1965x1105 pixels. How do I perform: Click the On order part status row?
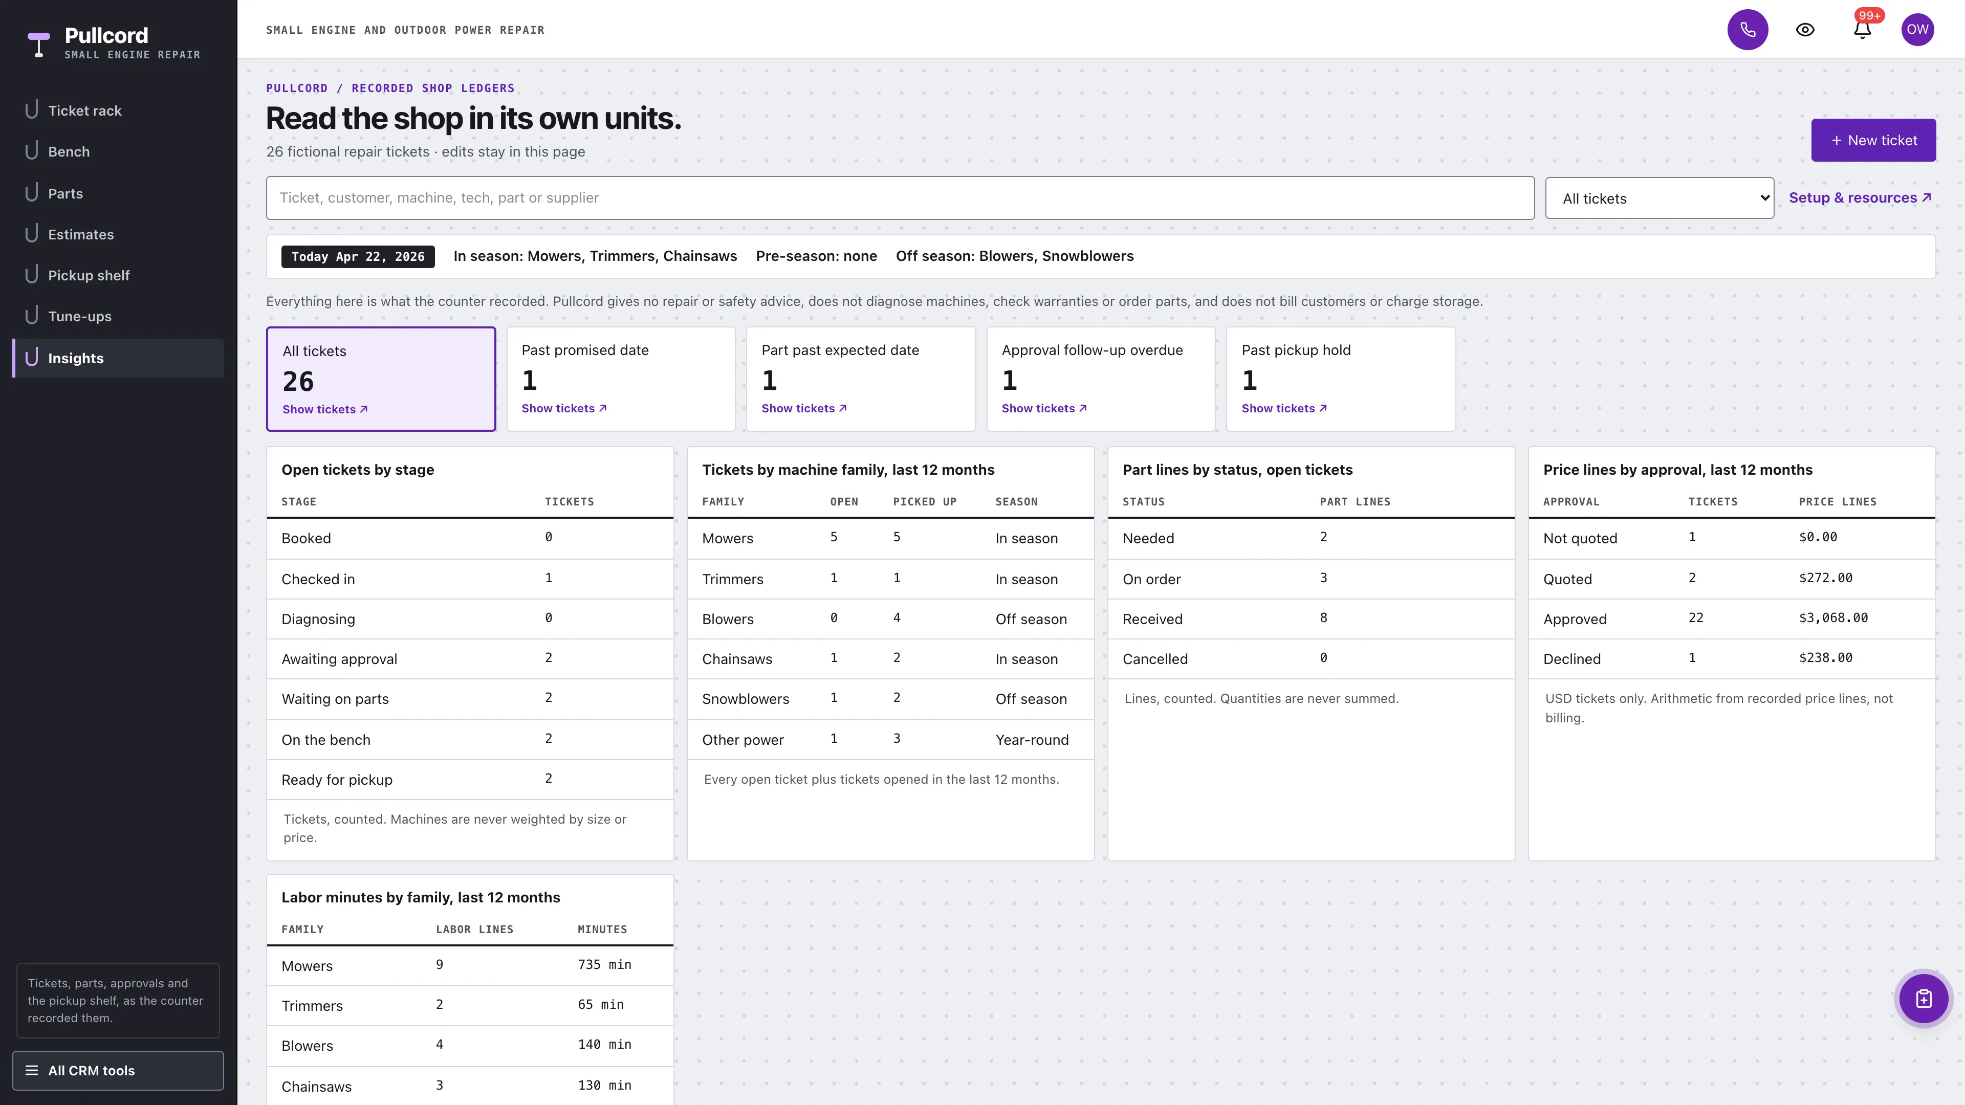1311,579
